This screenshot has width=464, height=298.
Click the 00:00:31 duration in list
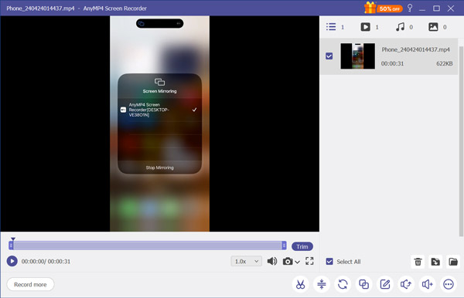point(392,63)
